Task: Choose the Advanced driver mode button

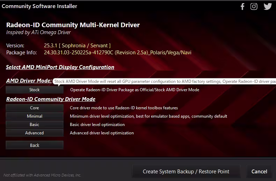Action: 35,133
